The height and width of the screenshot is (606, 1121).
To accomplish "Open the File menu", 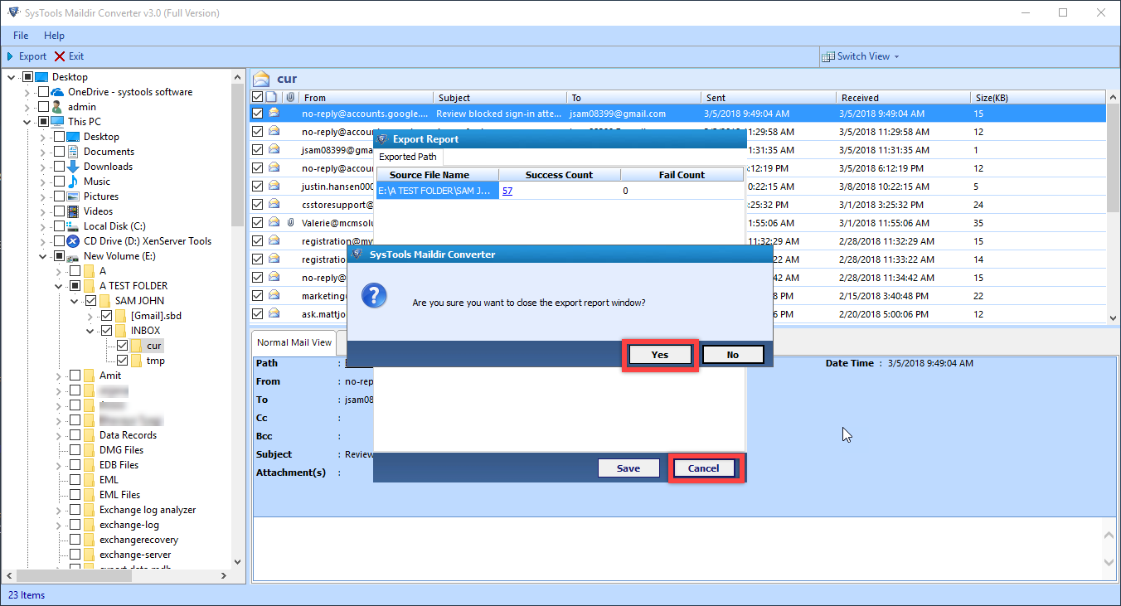I will pyautogui.click(x=21, y=36).
